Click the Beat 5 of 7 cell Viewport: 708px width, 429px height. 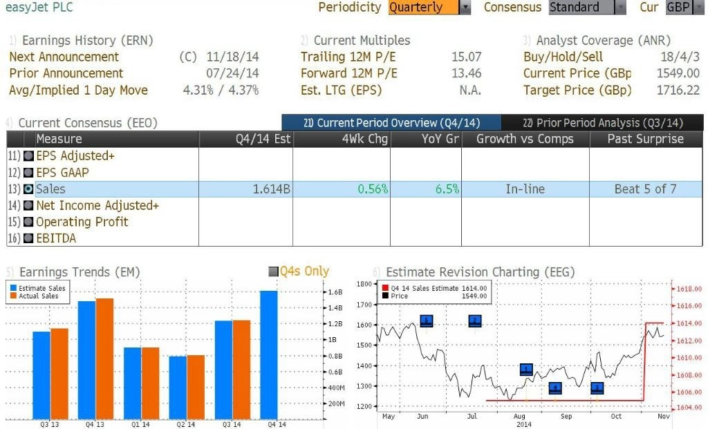(x=646, y=189)
